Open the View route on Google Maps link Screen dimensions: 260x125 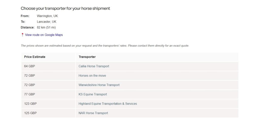point(44,35)
